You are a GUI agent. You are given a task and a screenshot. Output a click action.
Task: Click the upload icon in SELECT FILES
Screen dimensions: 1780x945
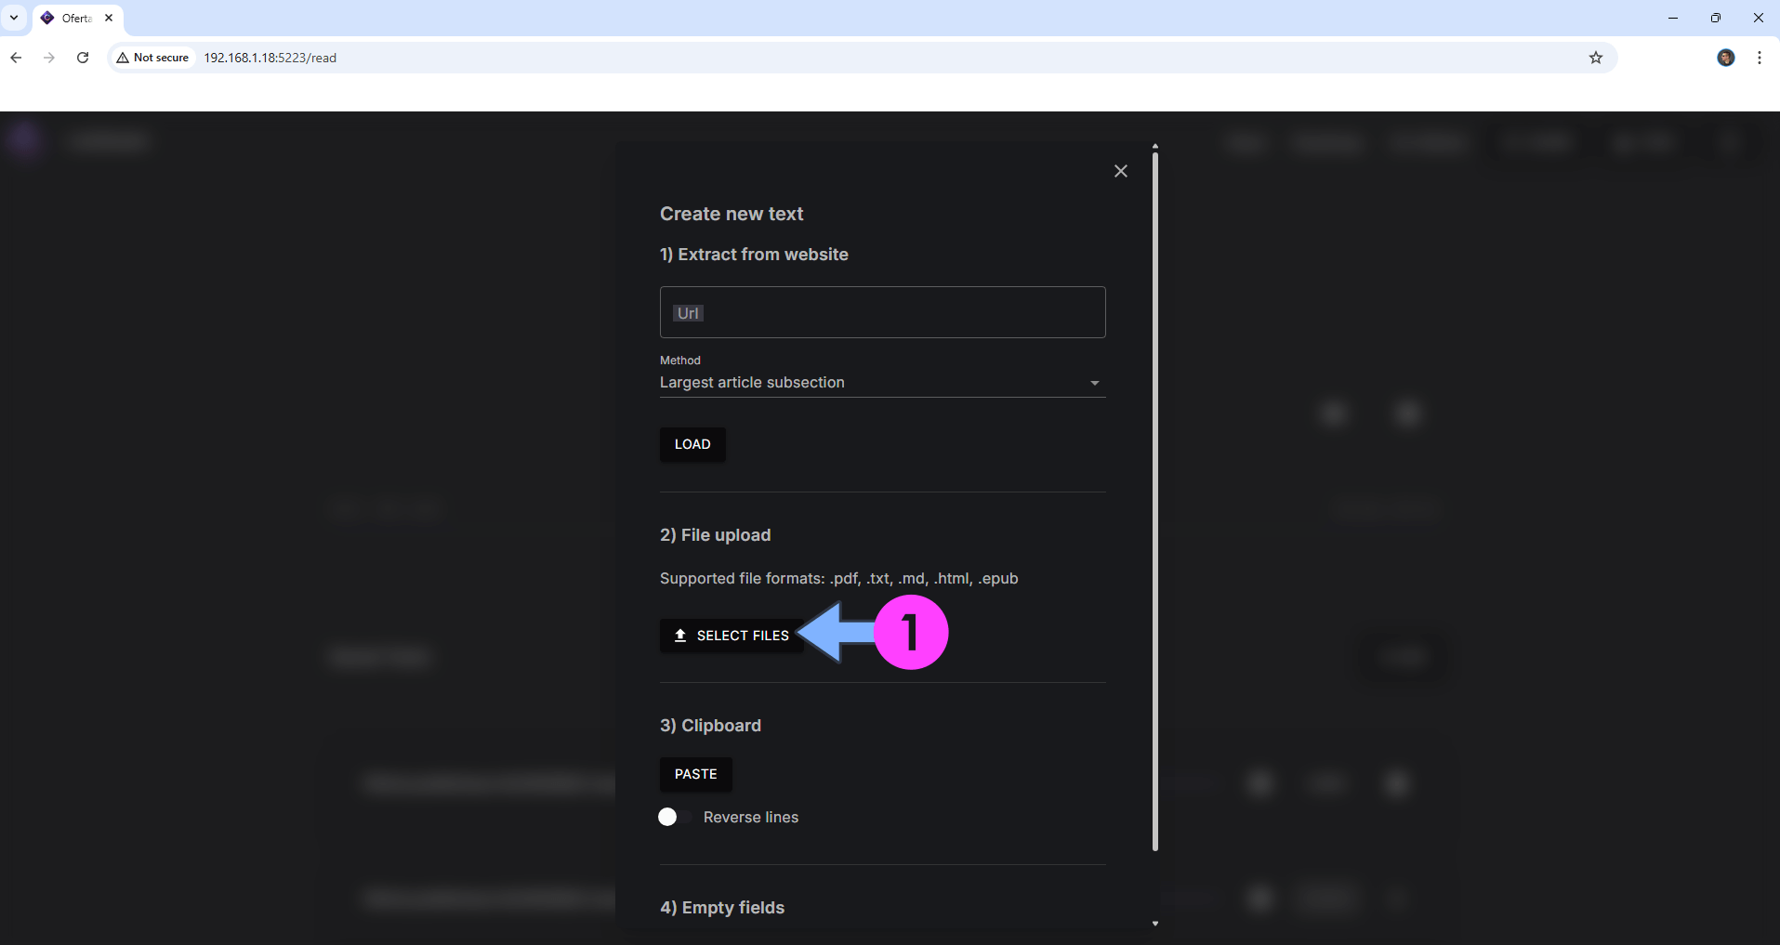(680, 636)
